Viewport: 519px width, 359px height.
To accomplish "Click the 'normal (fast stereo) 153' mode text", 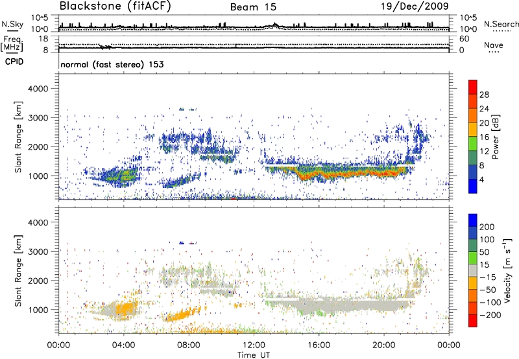I will coord(112,64).
